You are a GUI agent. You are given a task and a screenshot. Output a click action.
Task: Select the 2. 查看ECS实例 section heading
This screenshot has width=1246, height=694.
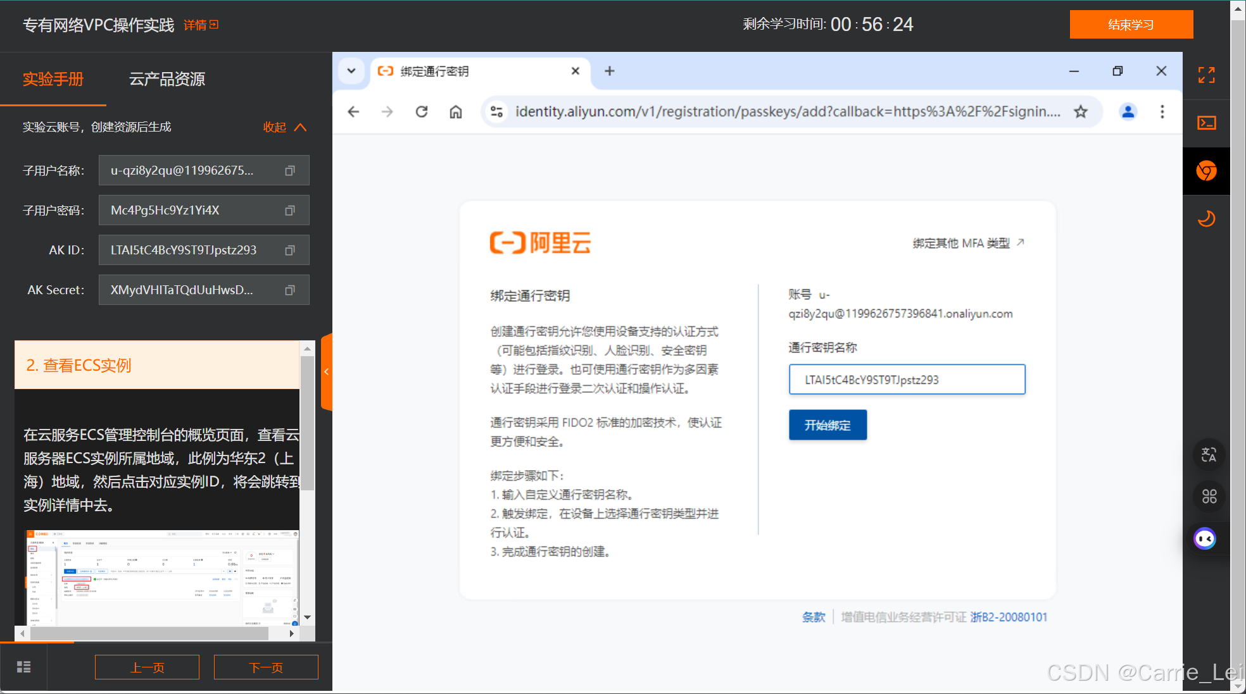pos(157,365)
